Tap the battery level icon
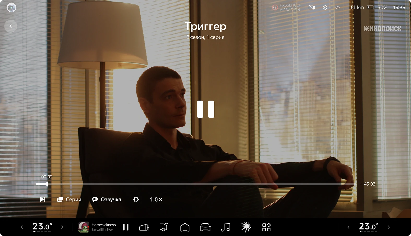This screenshot has width=411, height=236. coord(371,8)
